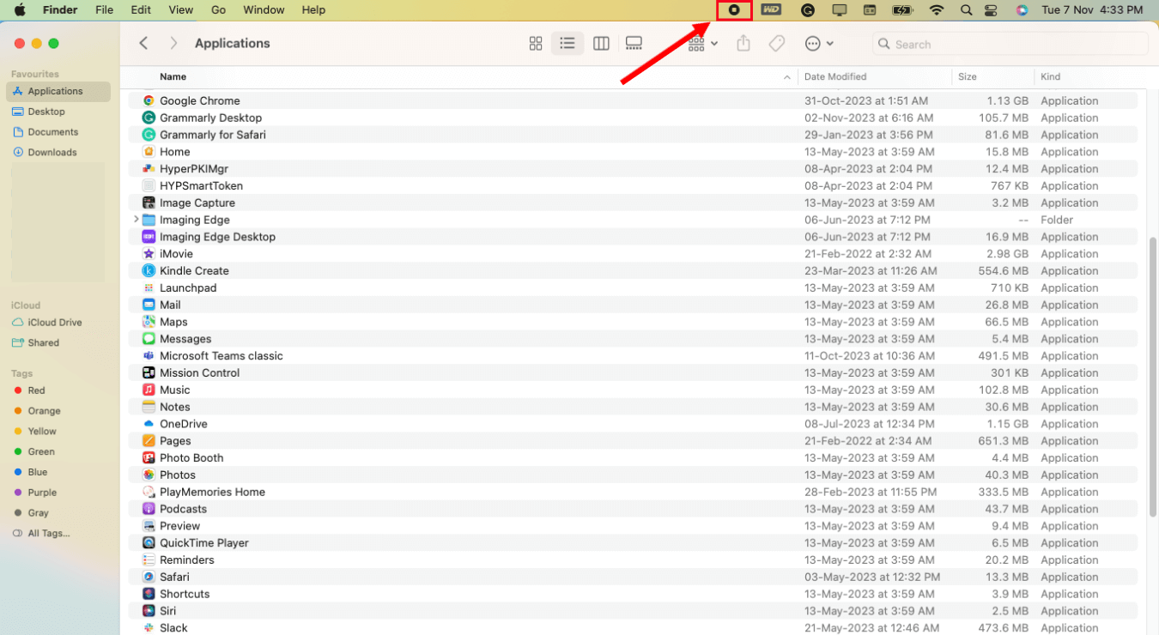
Task: Click the WD menu bar icon
Action: 771,10
